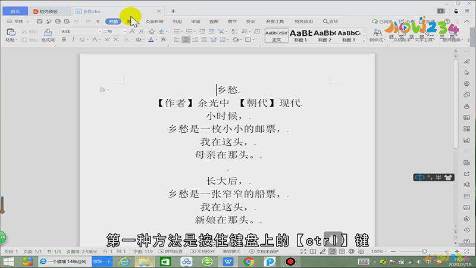Select the Format Painter (格式刷) tool
Viewport: 476px width, 268px height.
pyautogui.click(x=48, y=35)
